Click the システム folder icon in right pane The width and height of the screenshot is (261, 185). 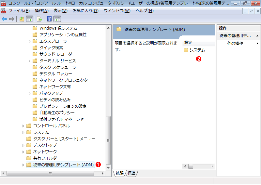pos(186,50)
